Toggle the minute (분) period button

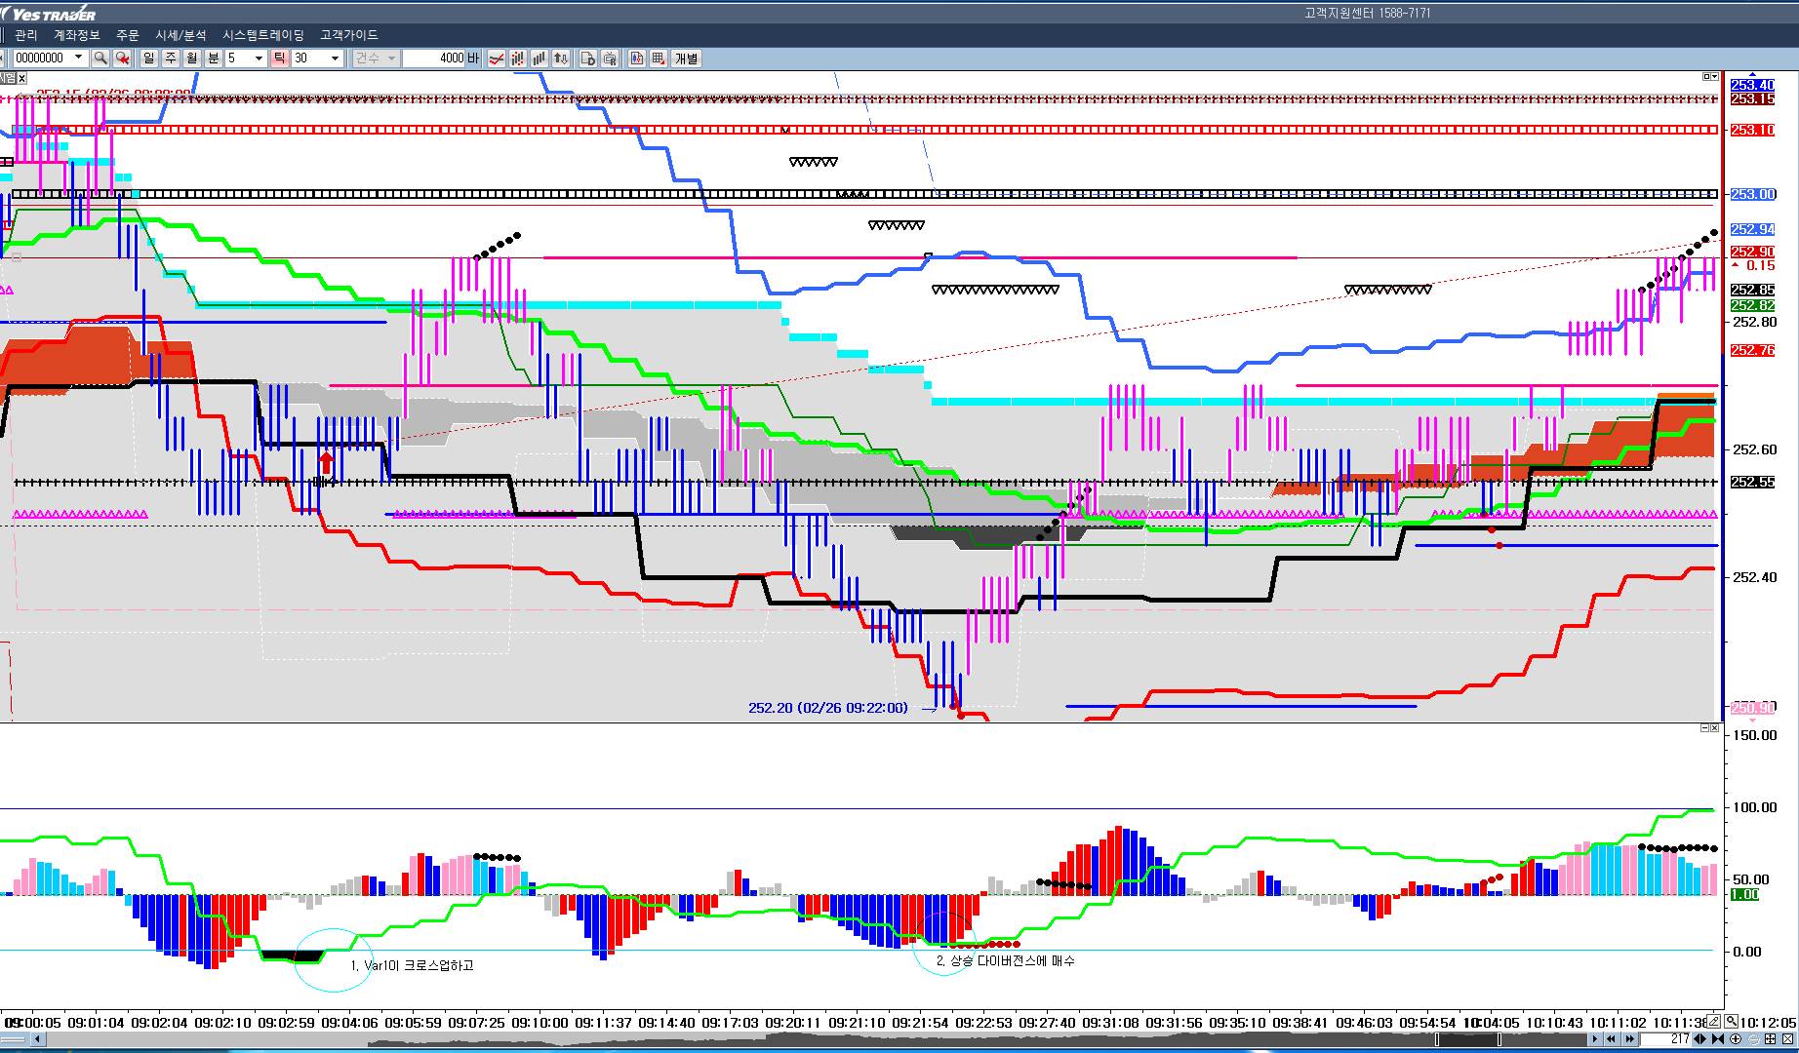pos(214,58)
